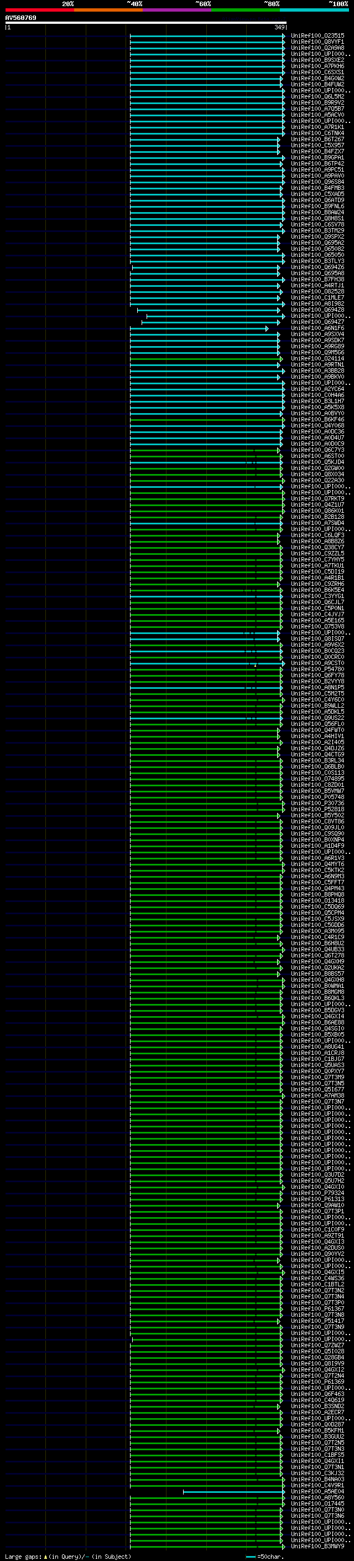The image size is (354, 1561).
Task: Select the UniRef100_Q0D287 label
Action: click(x=317, y=1424)
